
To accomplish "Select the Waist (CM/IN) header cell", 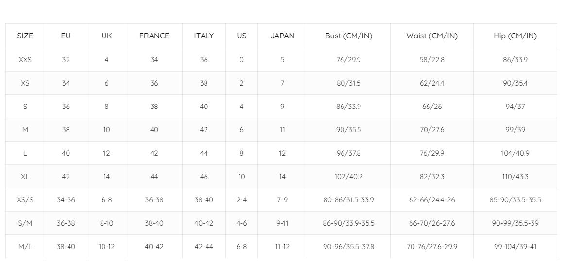I will point(432,36).
